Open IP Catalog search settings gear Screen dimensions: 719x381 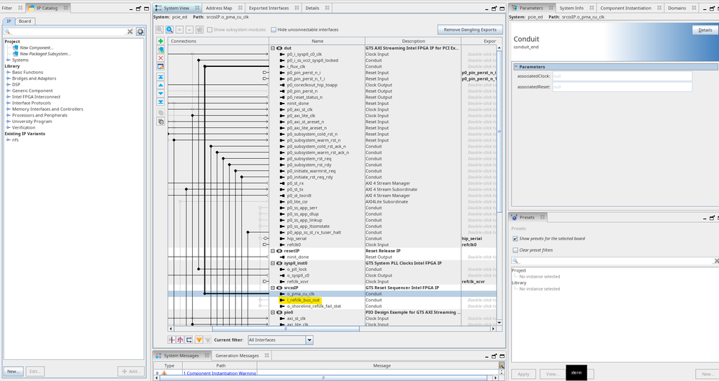(140, 32)
